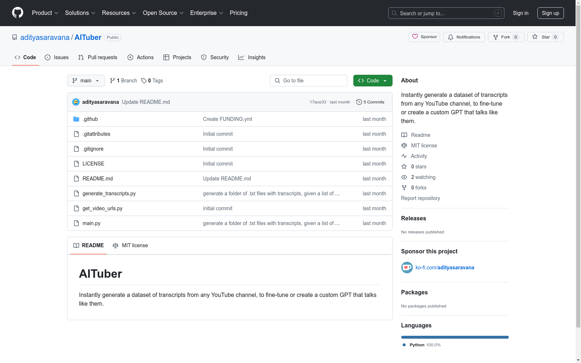Click the .gitignore file icon
This screenshot has height=363, width=581.
click(76, 149)
